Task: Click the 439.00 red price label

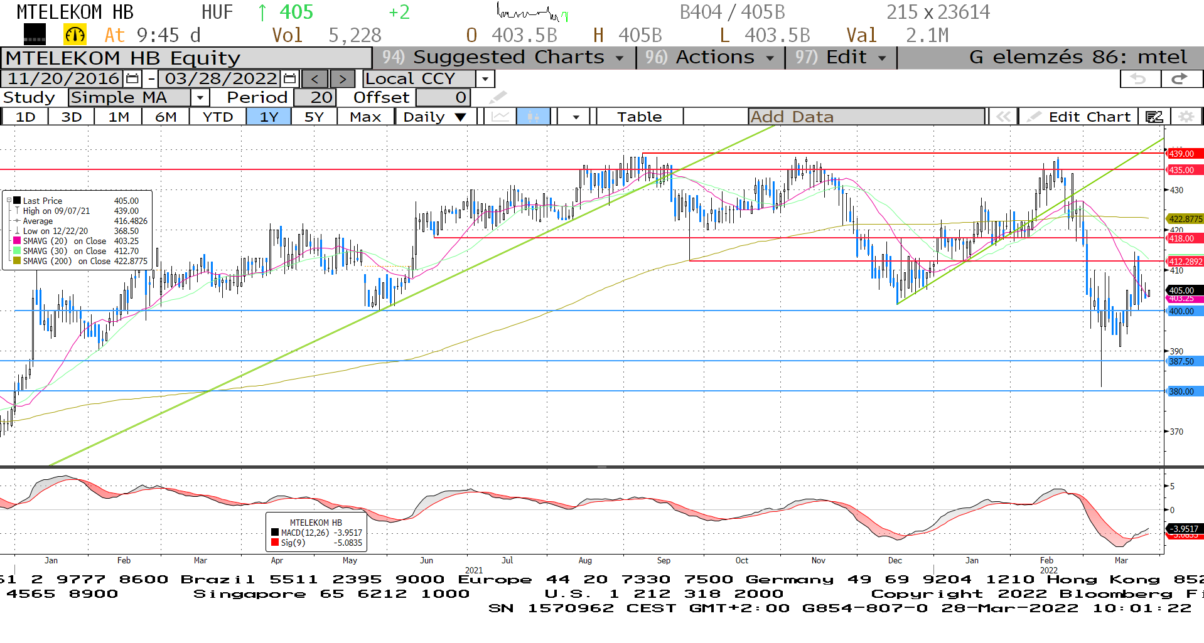Action: click(1185, 154)
